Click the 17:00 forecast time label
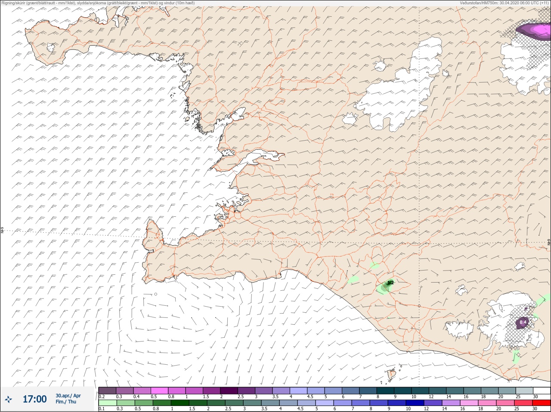Screen dimensions: 551x412 [35, 399]
